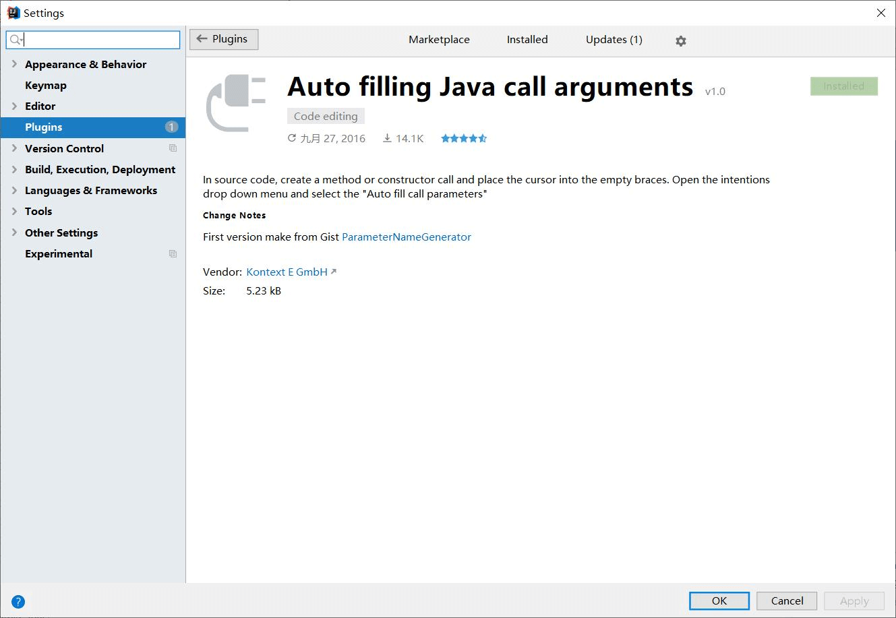Screen dimensions: 896x618
Task: Switch to the Installed tab
Action: 527,40
